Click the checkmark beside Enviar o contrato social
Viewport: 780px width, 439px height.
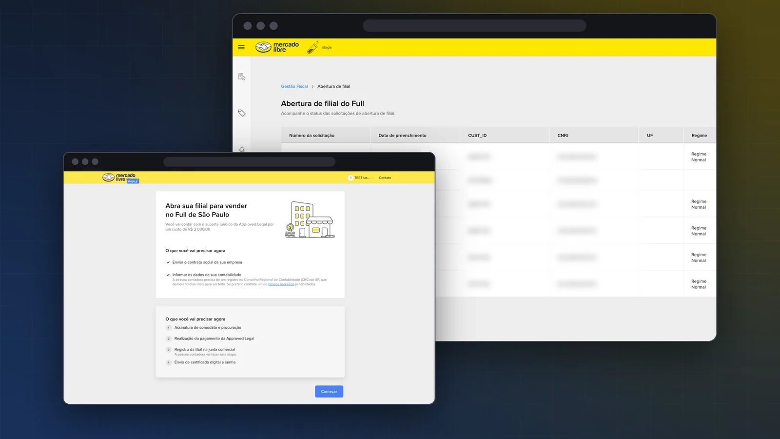coord(168,262)
